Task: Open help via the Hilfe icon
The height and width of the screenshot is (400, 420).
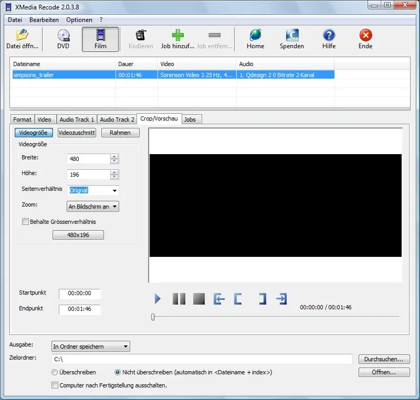Action: 329,38
